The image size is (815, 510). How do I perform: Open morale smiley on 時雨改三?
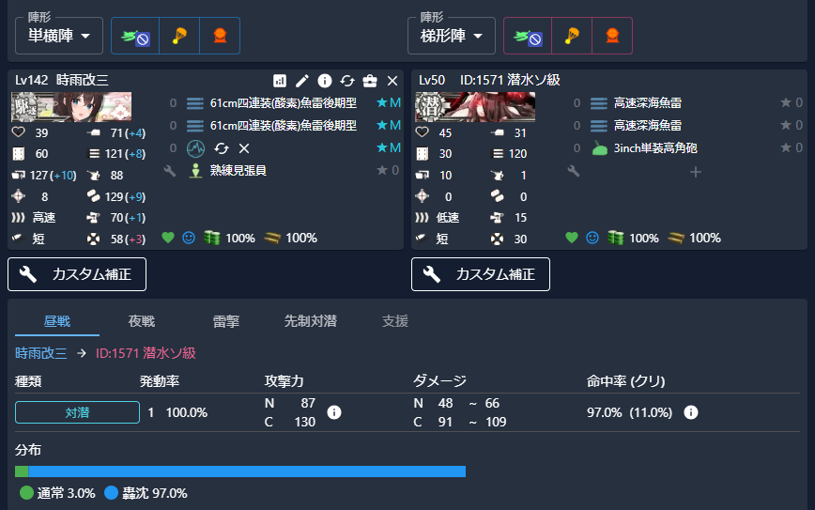tap(189, 239)
